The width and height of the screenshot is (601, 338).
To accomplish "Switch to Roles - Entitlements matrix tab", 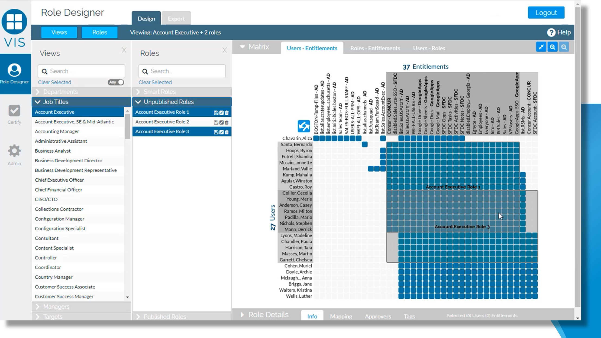I will pyautogui.click(x=375, y=48).
